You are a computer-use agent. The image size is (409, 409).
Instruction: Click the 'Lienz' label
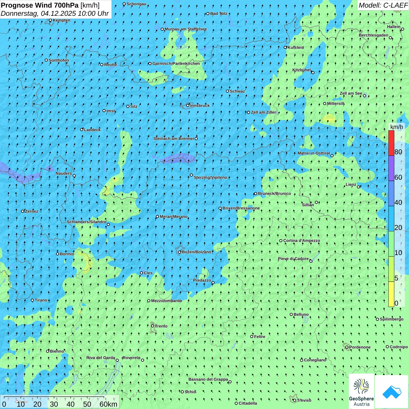[x=351, y=184]
